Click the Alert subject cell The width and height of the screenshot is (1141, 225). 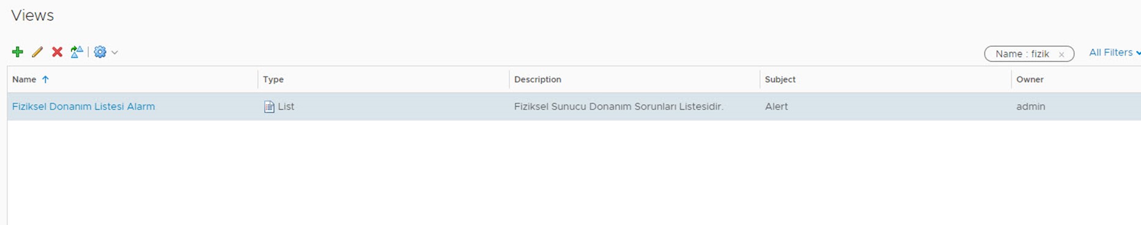click(x=777, y=106)
